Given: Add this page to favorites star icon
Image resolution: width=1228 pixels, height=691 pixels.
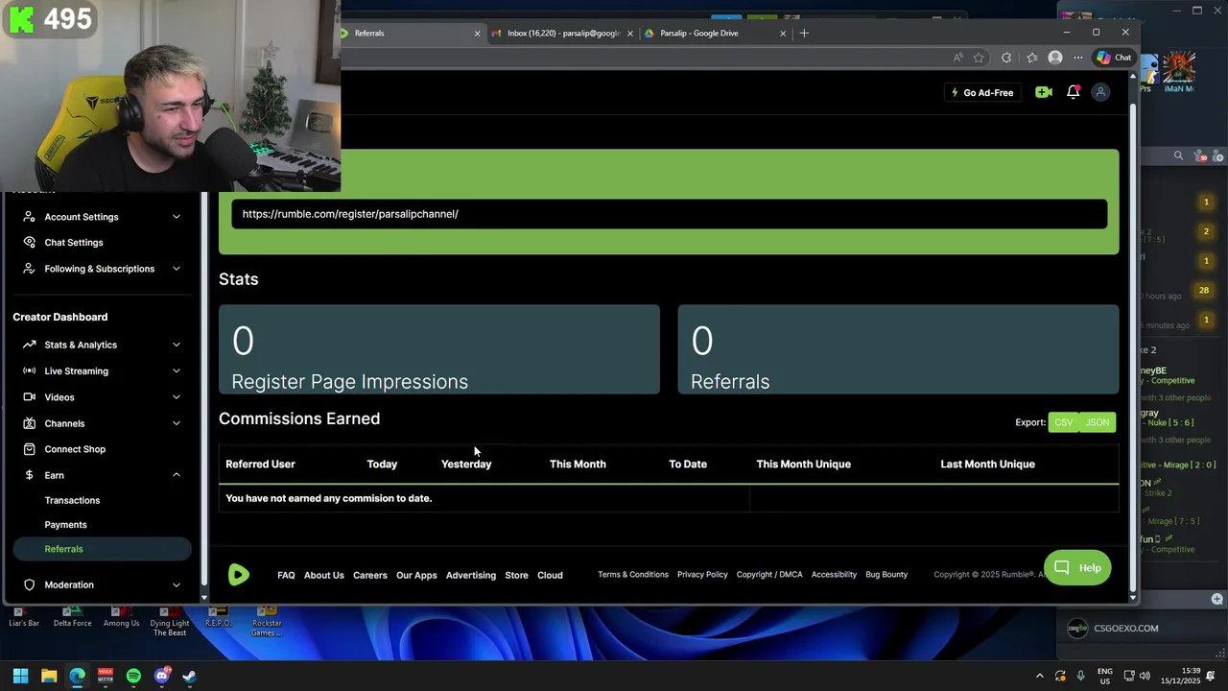Looking at the screenshot, I should (x=979, y=58).
